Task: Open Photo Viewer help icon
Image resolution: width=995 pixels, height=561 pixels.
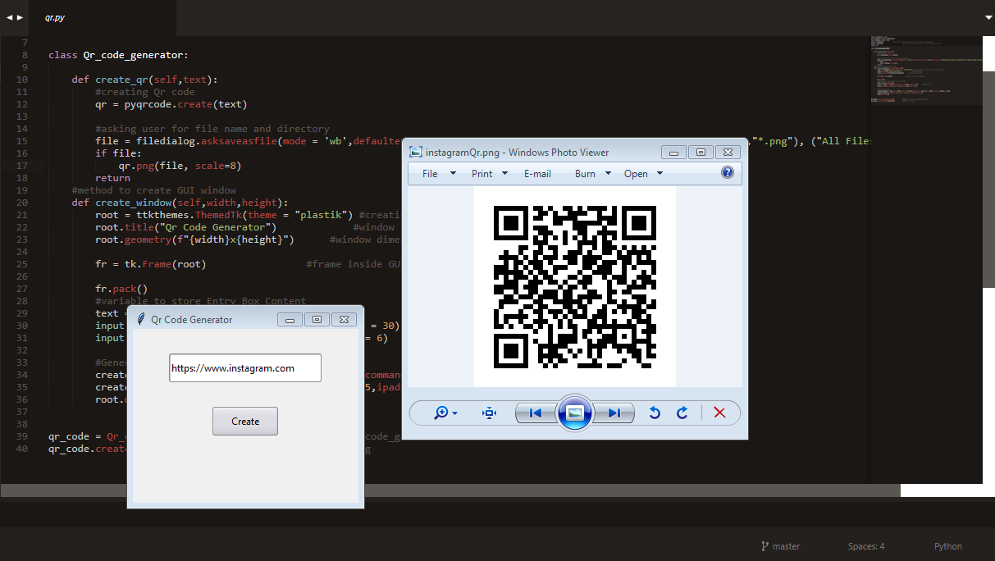Action: click(x=727, y=172)
